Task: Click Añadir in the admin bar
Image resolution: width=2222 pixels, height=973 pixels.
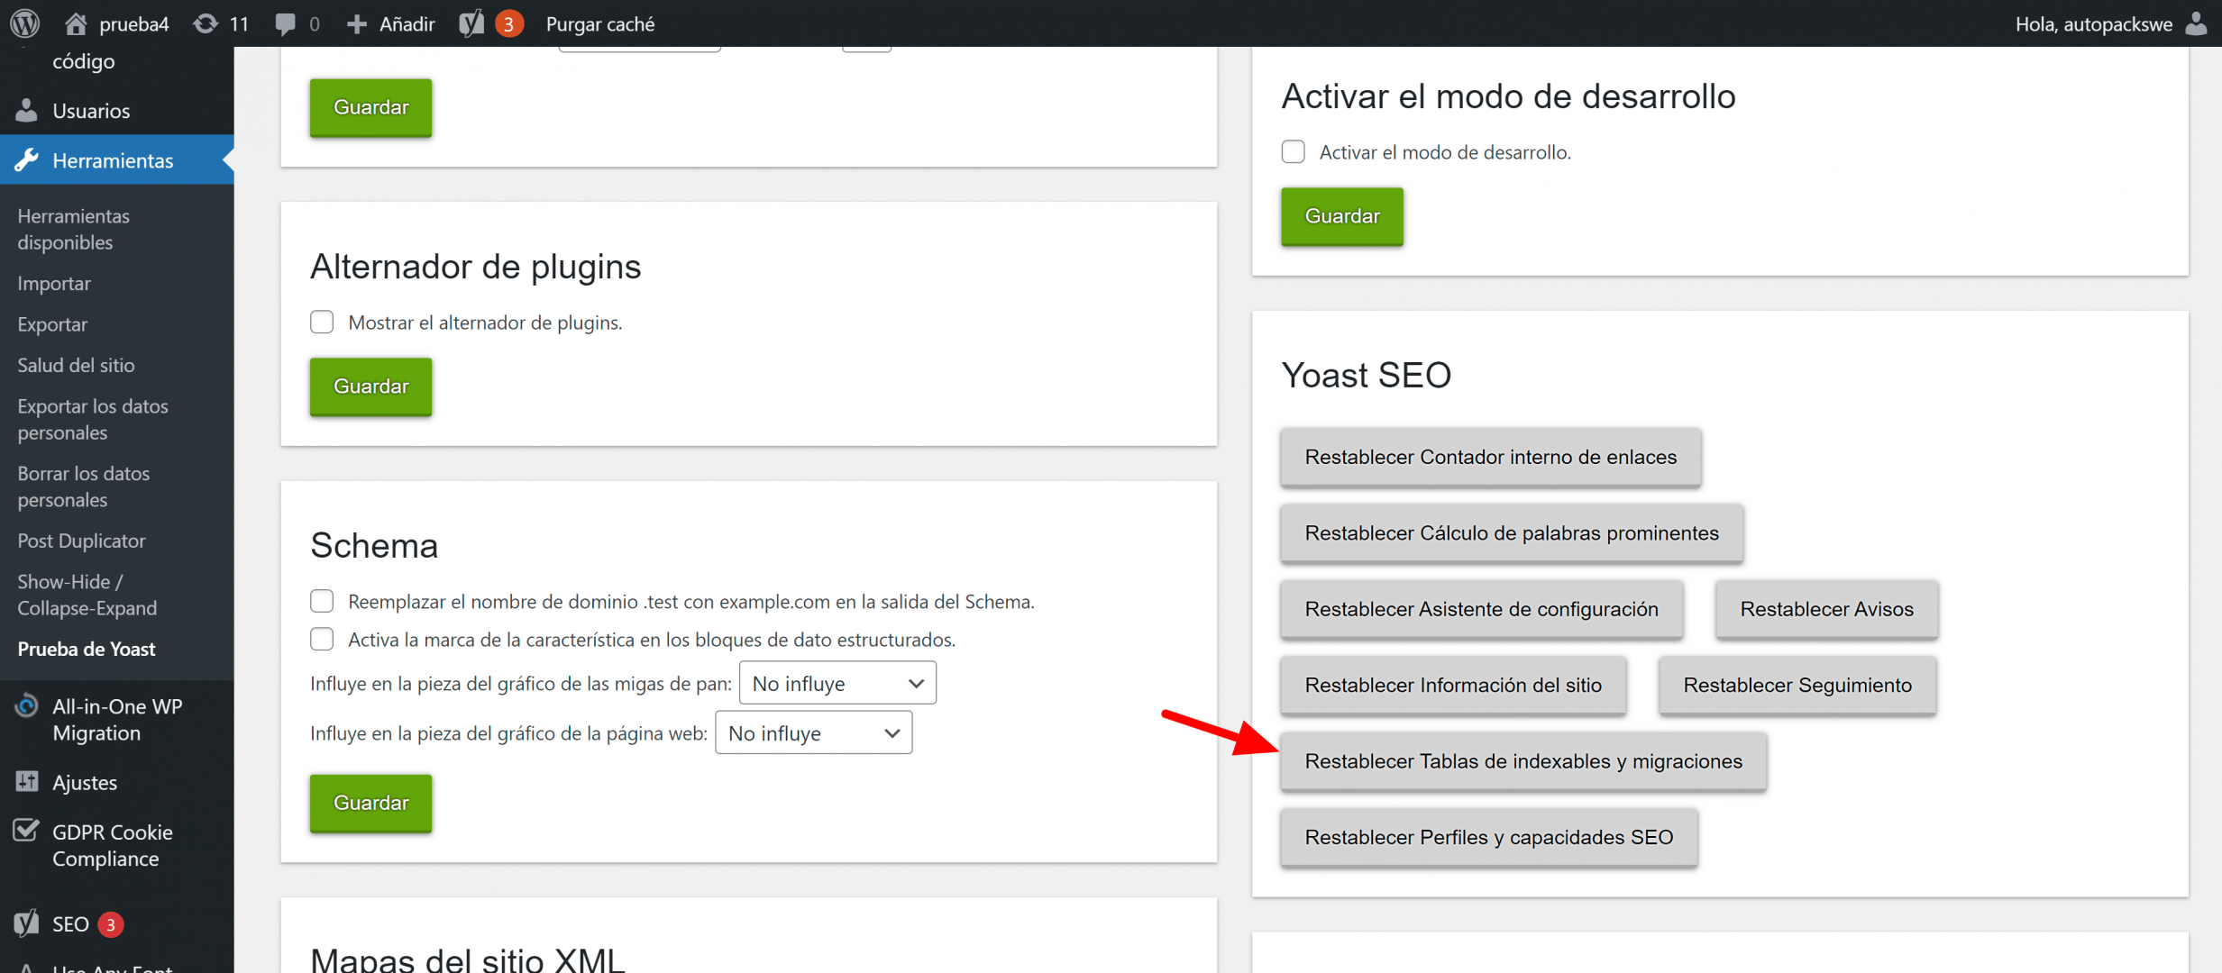Action: [x=407, y=24]
